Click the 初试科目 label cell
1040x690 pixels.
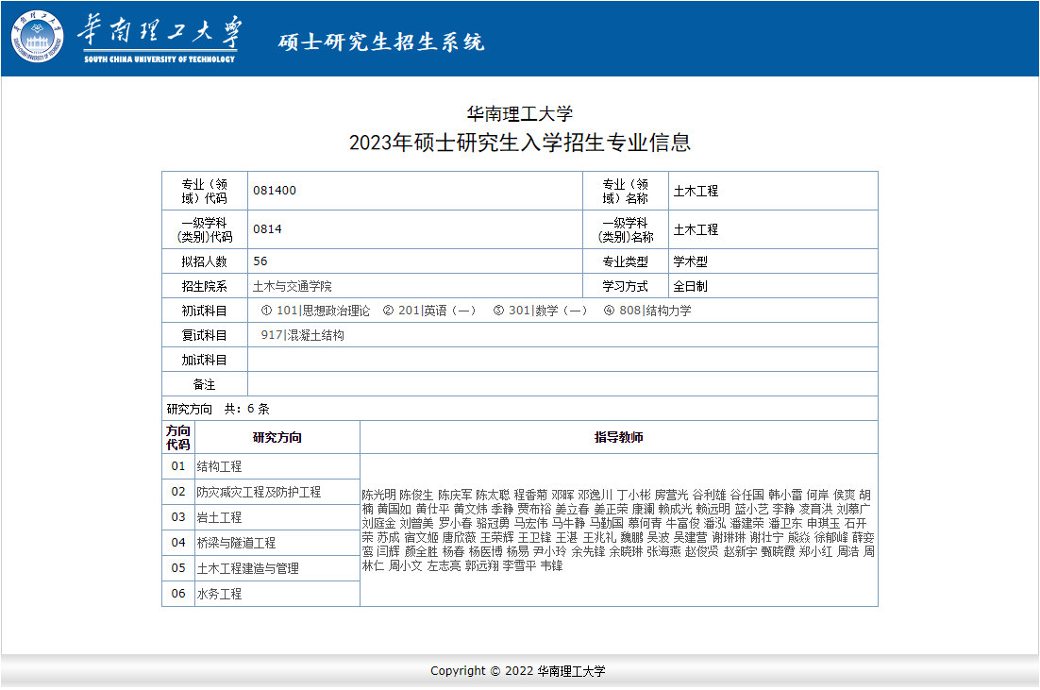205,311
